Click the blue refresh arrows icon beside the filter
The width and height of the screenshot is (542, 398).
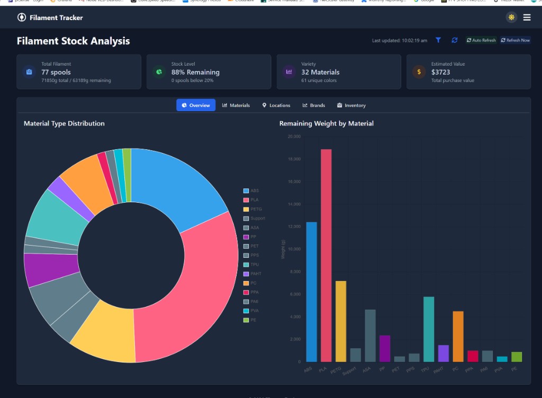pyautogui.click(x=454, y=40)
